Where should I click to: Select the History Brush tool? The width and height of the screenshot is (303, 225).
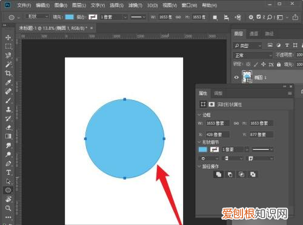coord(8,118)
